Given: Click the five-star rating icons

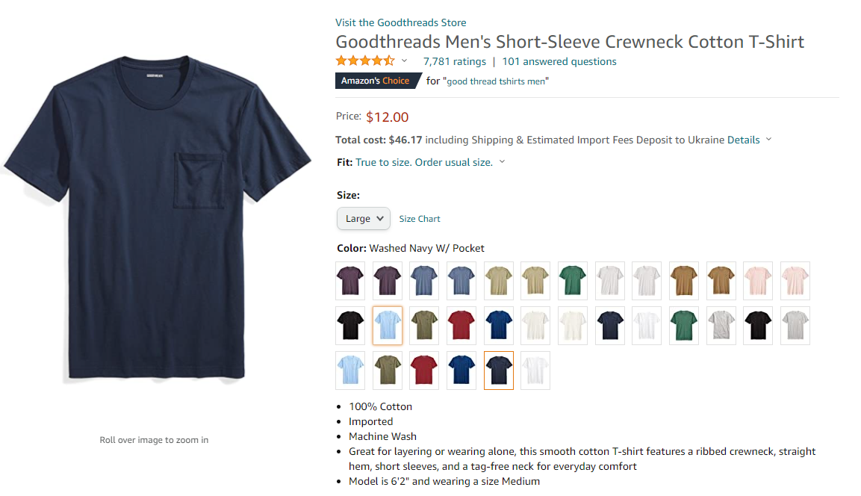Looking at the screenshot, I should tap(365, 61).
